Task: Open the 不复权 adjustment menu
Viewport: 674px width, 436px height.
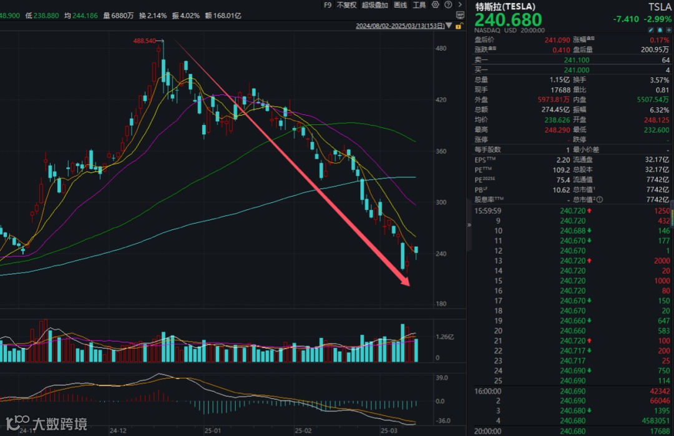Action: [346, 5]
